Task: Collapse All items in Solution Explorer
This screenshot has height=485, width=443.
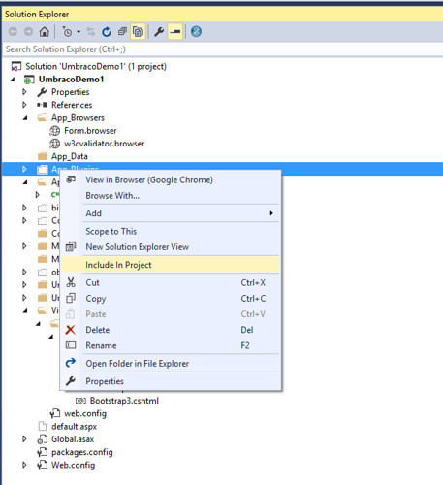Action: point(122,31)
